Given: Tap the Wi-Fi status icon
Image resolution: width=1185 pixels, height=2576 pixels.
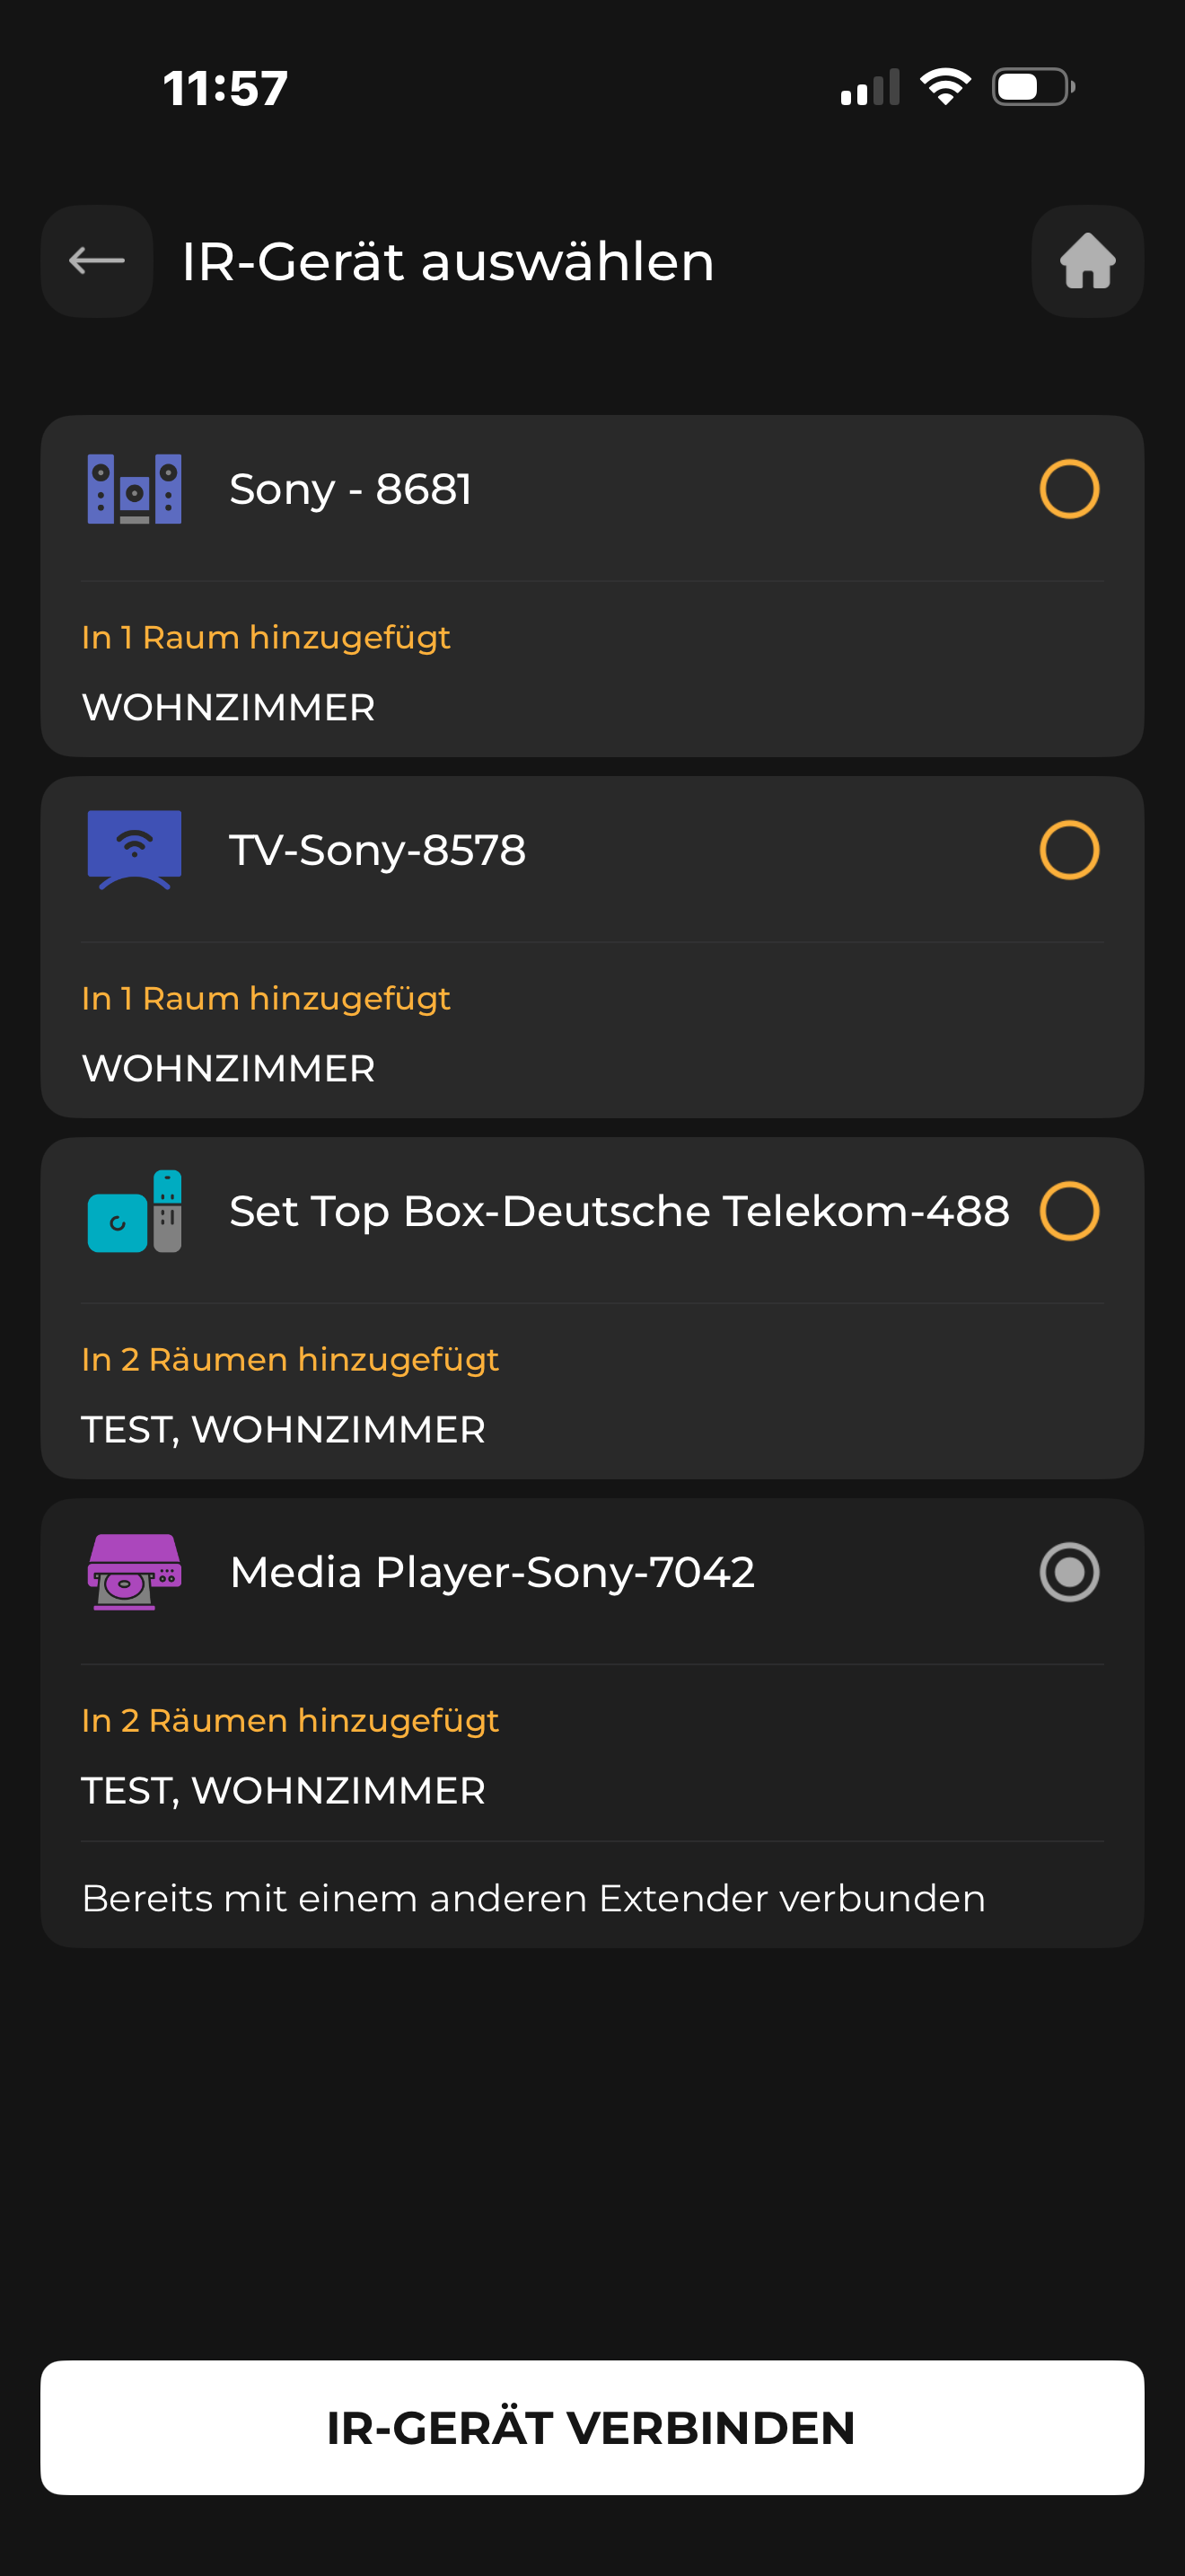Looking at the screenshot, I should pos(945,87).
